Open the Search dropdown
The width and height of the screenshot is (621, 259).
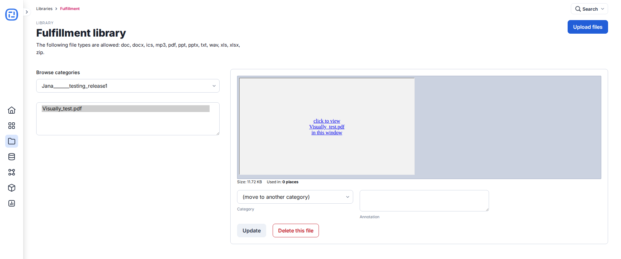click(589, 9)
